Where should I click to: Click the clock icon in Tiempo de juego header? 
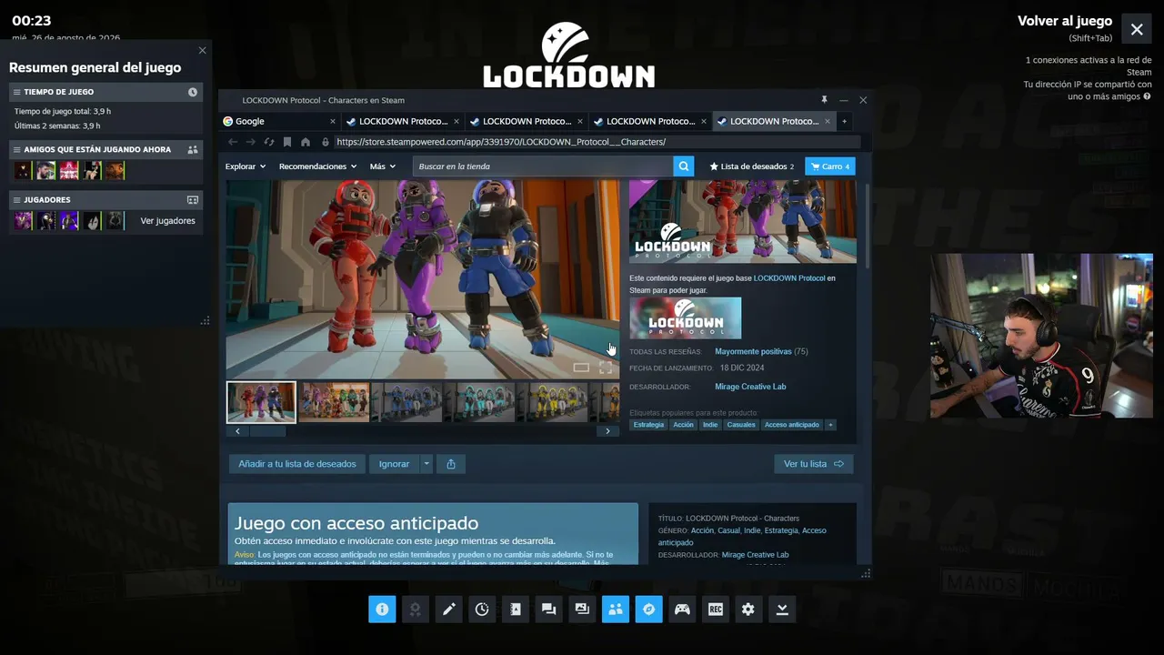193,92
